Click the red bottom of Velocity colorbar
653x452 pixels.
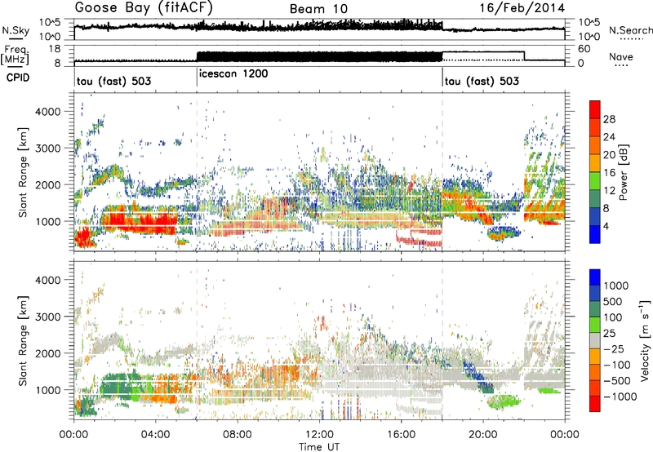[595, 404]
